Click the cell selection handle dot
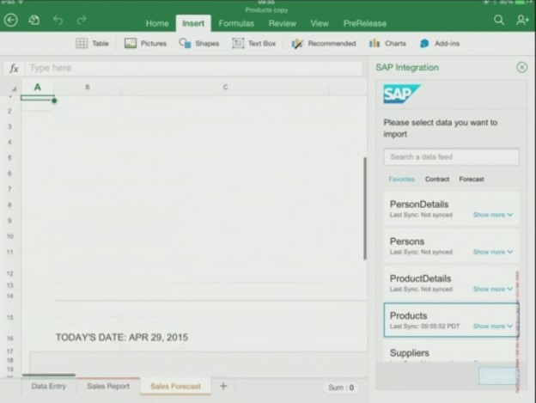The image size is (536, 403). [x=54, y=101]
